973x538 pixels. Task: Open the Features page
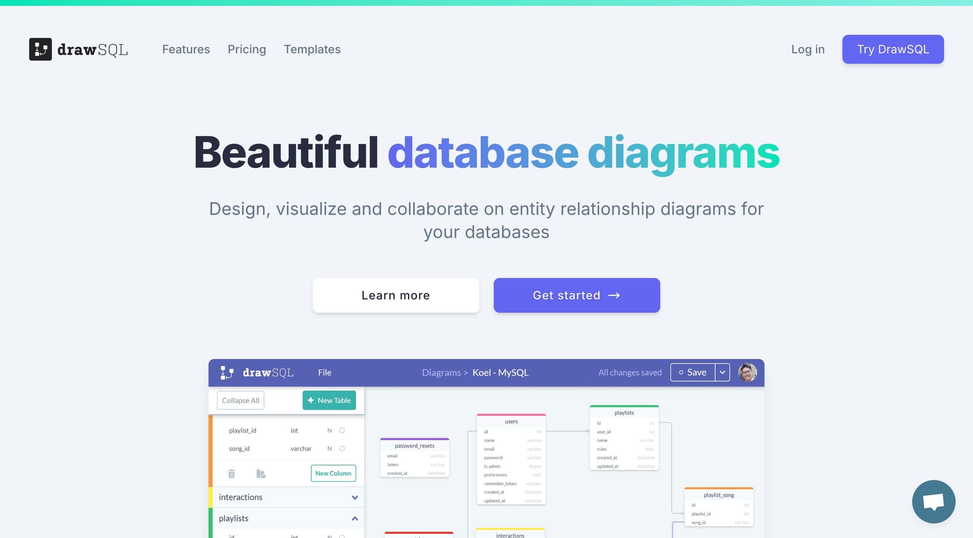186,49
